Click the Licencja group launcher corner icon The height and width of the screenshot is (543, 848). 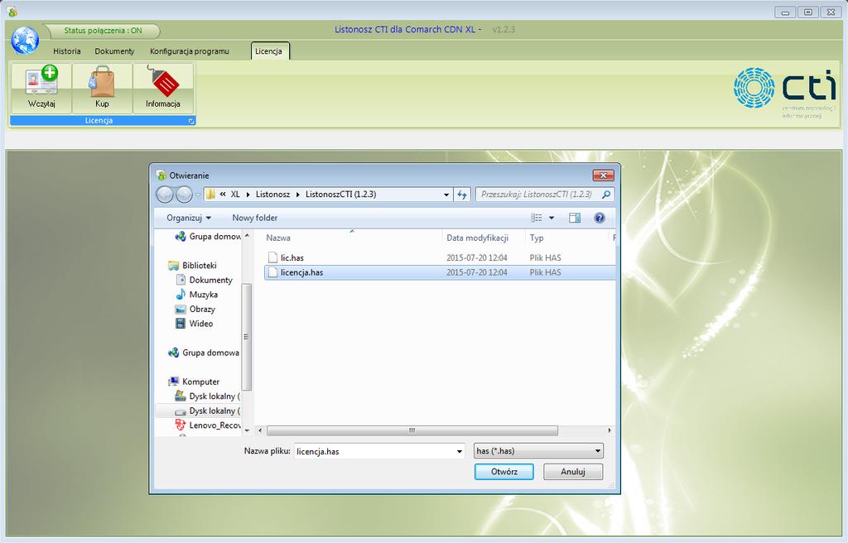191,121
